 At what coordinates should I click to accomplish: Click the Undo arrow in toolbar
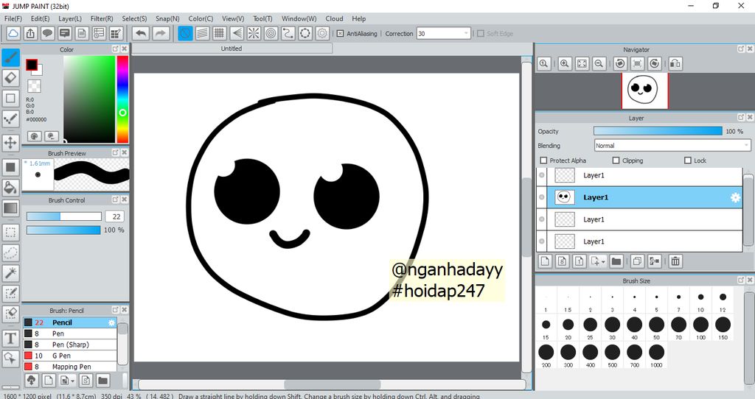click(x=140, y=33)
